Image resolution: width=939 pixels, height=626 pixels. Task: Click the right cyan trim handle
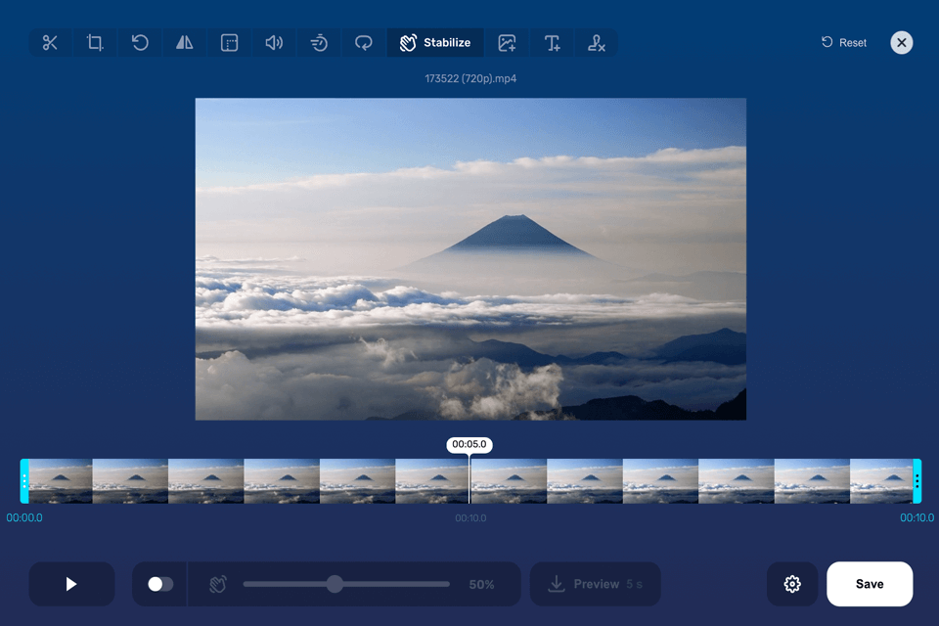pyautogui.click(x=917, y=481)
